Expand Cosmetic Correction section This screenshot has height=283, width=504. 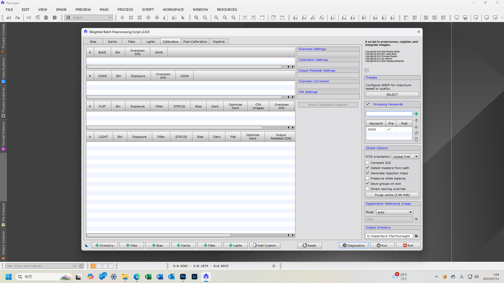[328, 81]
